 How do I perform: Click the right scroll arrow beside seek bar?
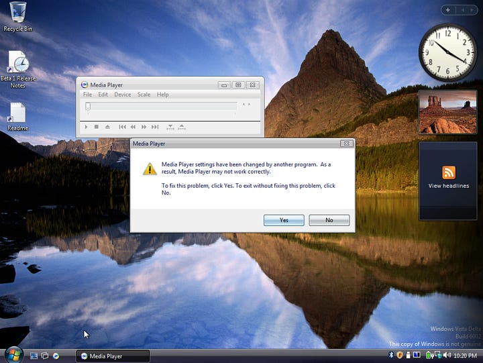pos(249,105)
